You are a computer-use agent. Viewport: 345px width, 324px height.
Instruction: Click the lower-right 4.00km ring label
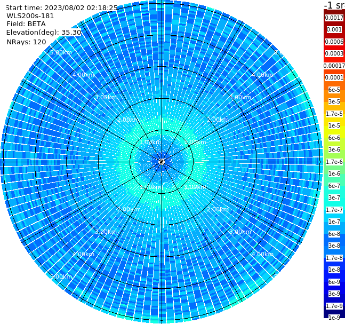click(262, 254)
